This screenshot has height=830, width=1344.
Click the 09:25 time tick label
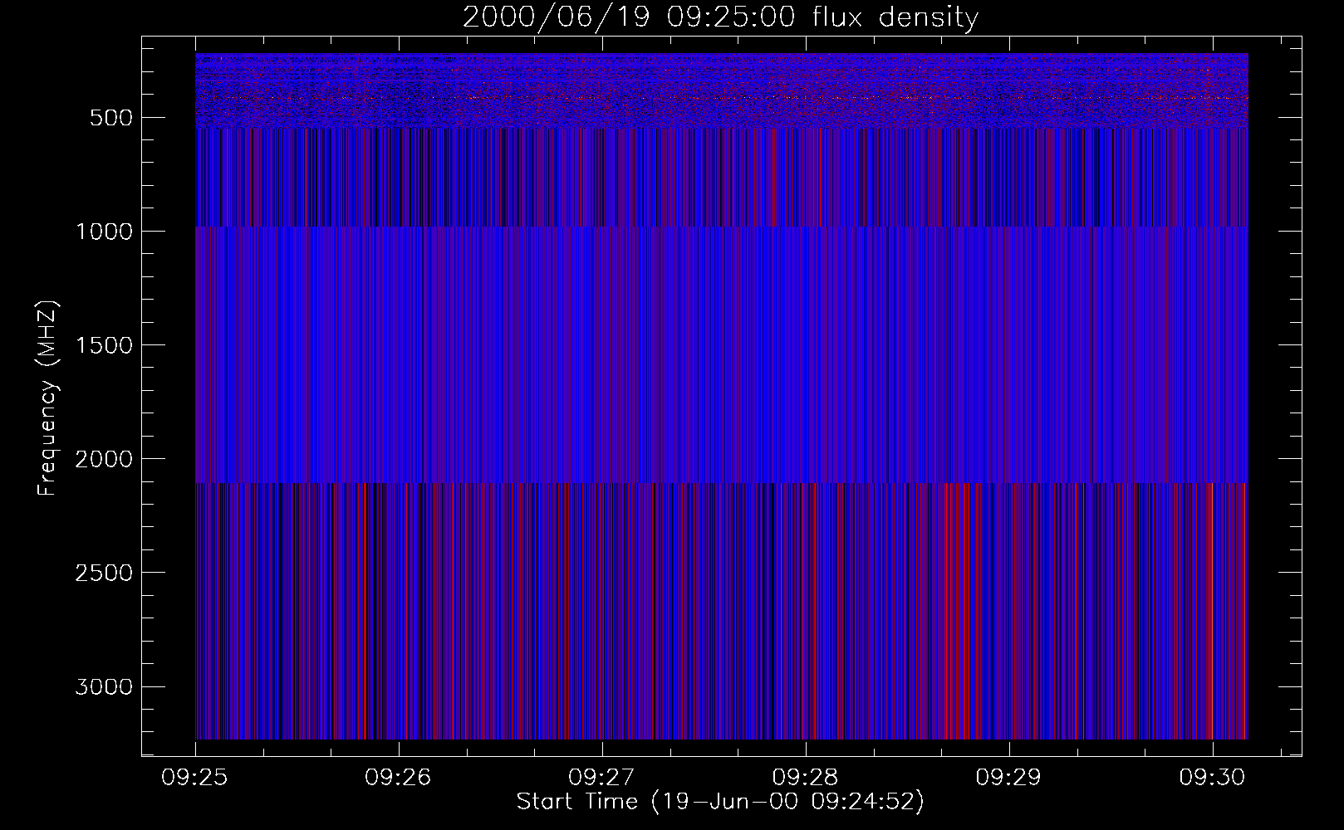click(x=195, y=778)
